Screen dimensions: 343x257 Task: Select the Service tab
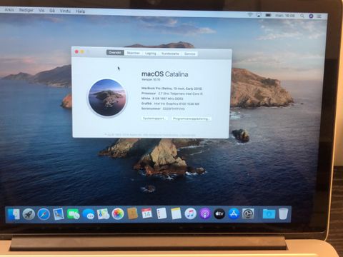[x=189, y=54]
